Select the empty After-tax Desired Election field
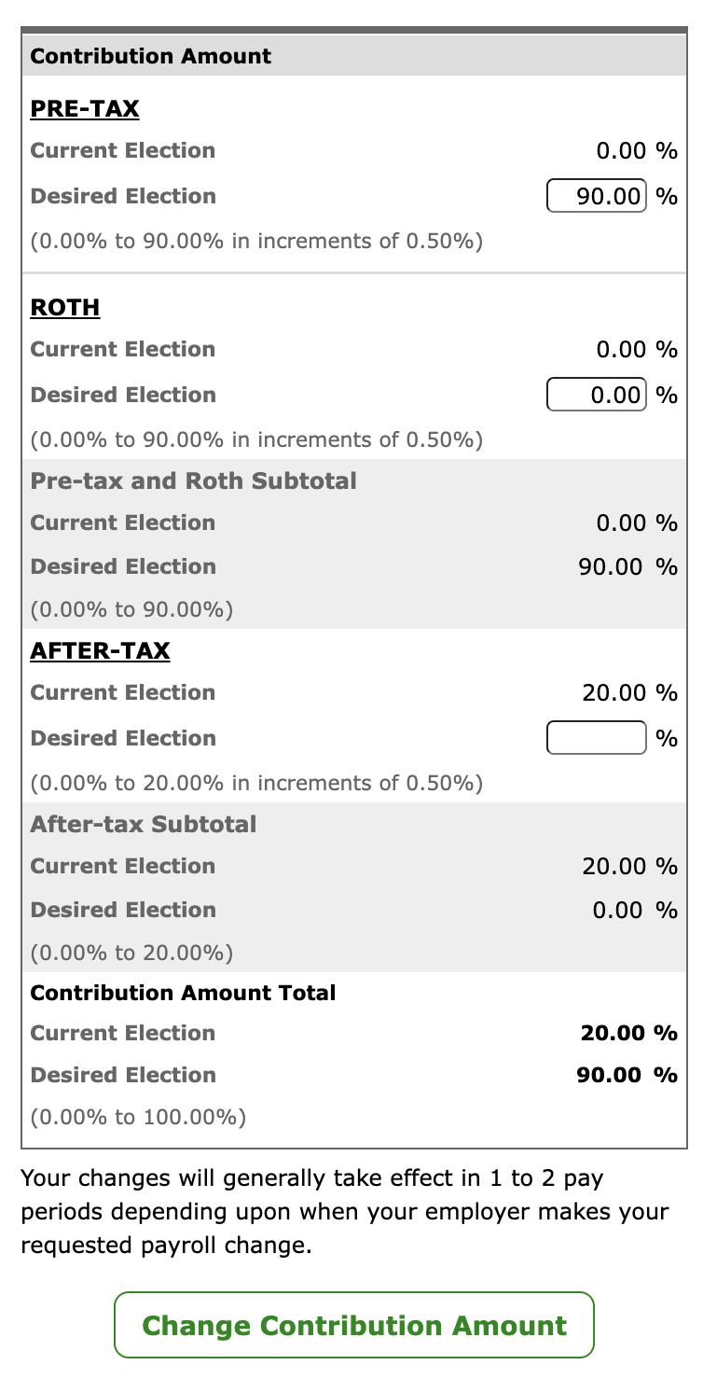 [597, 738]
